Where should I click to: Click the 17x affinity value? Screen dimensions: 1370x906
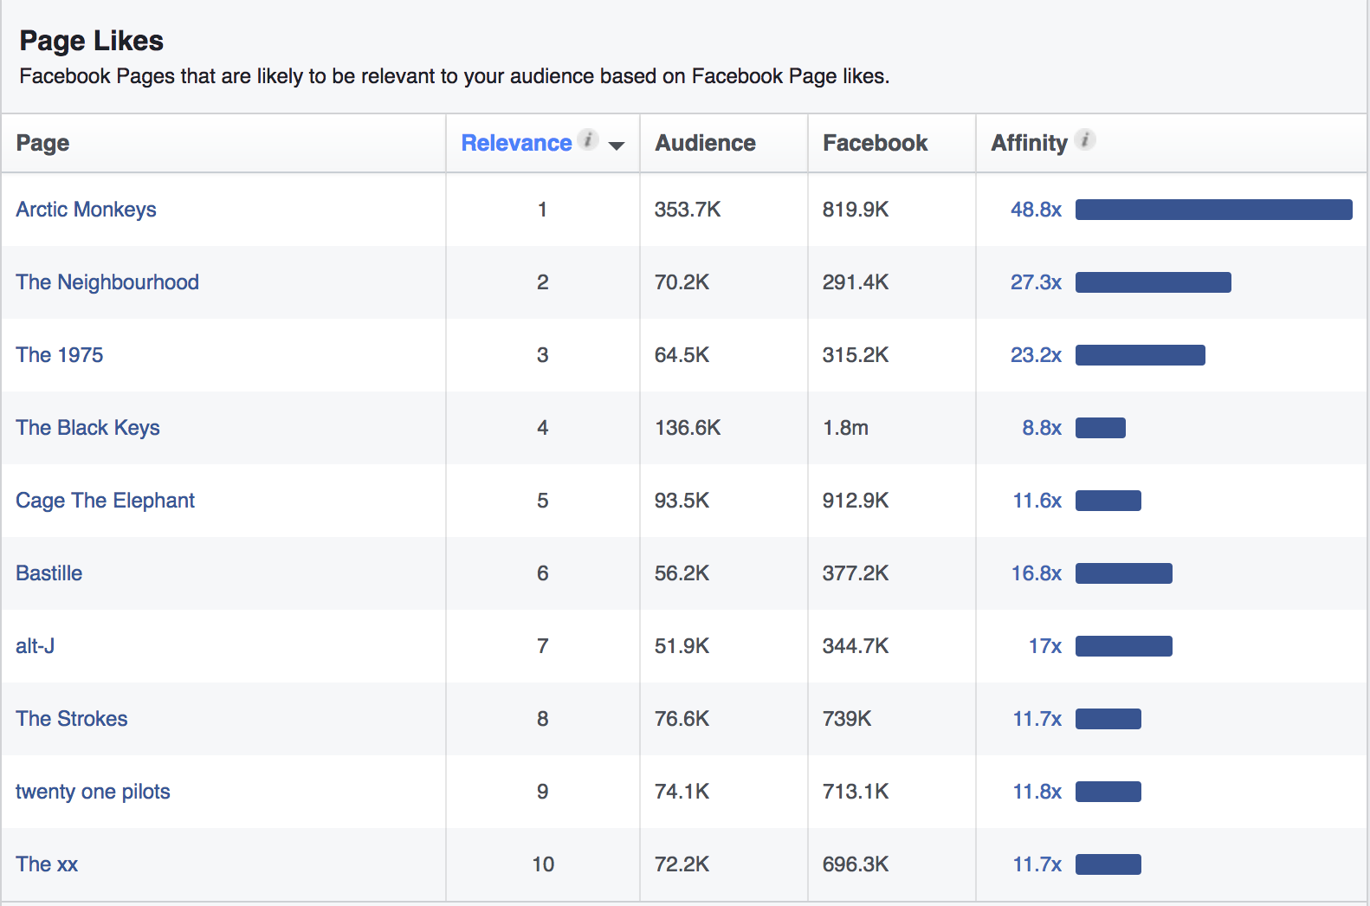(1045, 646)
